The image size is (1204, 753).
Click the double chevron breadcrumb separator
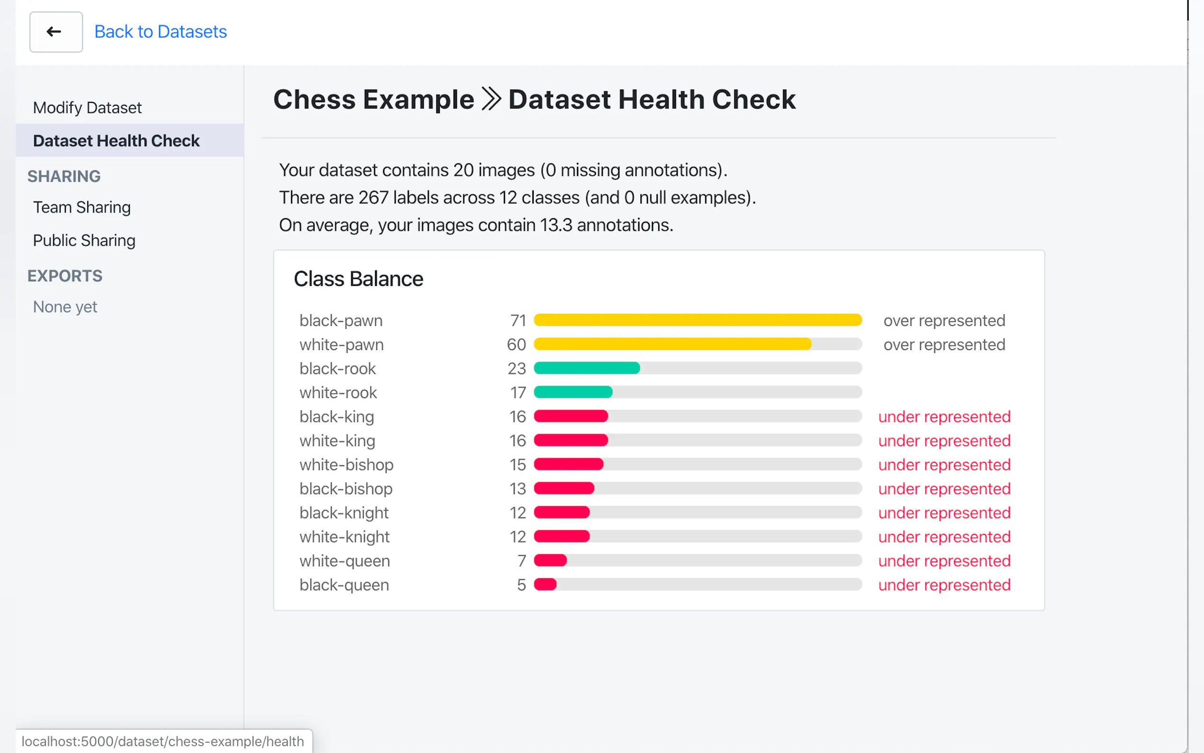tap(491, 99)
